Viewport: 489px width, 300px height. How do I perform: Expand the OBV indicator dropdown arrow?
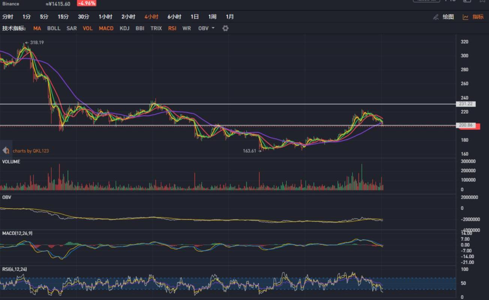coord(213,28)
